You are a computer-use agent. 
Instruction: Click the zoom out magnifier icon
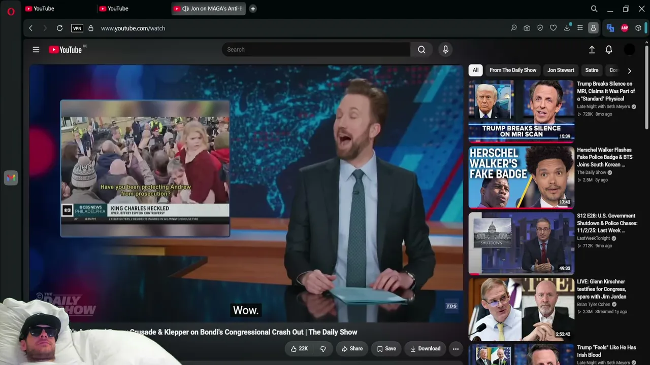pos(514,28)
